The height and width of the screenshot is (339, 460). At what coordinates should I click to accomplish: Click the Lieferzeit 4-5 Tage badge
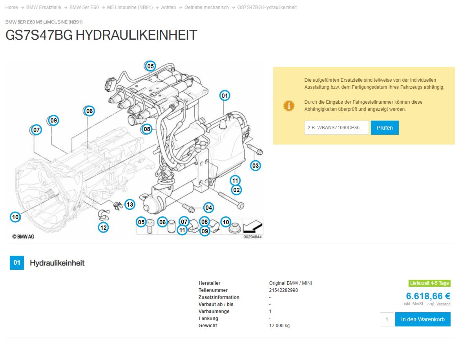[429, 283]
